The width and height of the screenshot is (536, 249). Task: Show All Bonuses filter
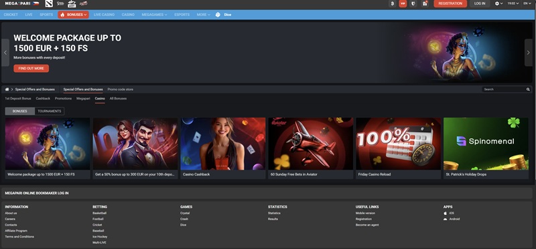click(x=118, y=98)
